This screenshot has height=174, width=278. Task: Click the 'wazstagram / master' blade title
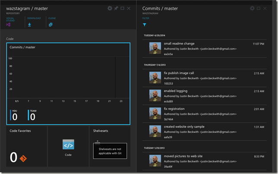pos(27,9)
